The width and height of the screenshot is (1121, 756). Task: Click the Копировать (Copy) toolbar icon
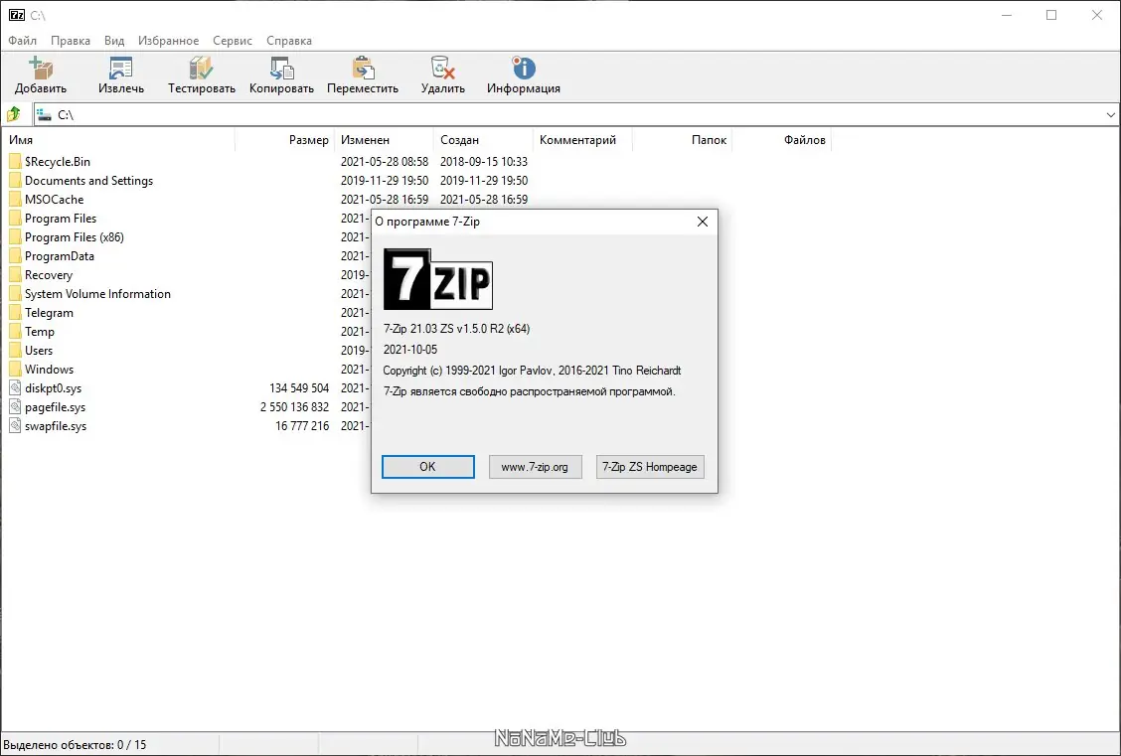tap(281, 69)
